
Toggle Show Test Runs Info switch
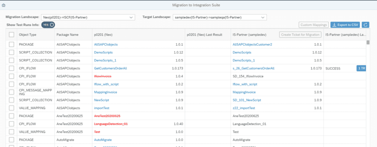48,25
